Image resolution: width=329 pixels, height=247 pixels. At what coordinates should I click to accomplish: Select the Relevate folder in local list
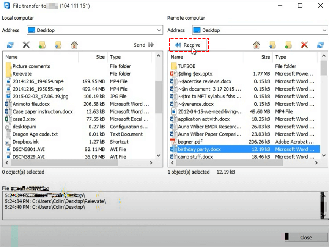[x=22, y=74]
